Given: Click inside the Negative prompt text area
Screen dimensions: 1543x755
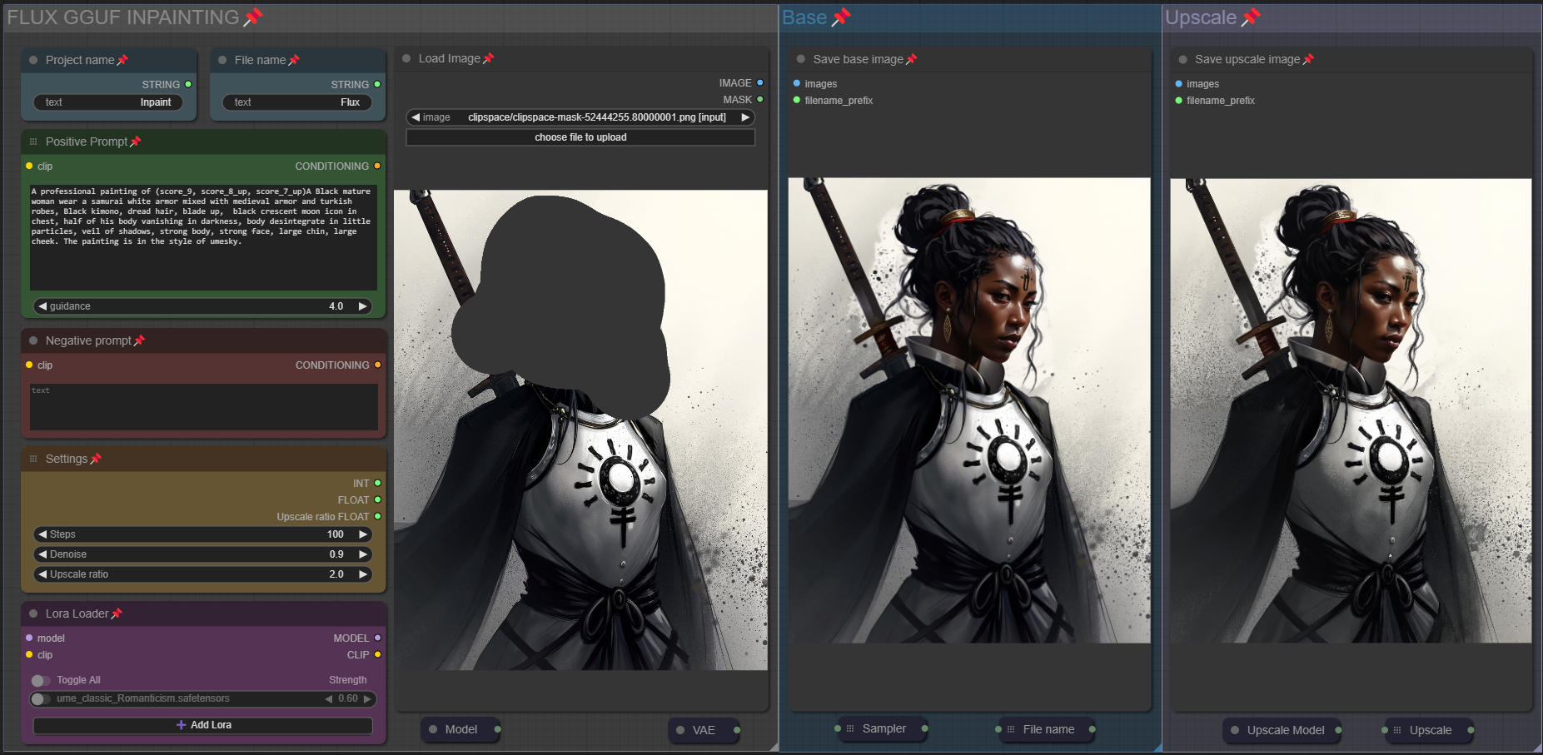Looking at the screenshot, I should click(x=204, y=407).
